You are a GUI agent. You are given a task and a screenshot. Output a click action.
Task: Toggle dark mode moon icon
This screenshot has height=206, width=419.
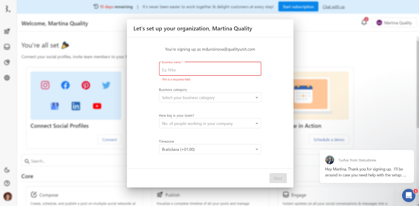pos(7,170)
